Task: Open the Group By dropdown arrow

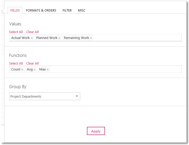Action: pyautogui.click(x=77, y=96)
